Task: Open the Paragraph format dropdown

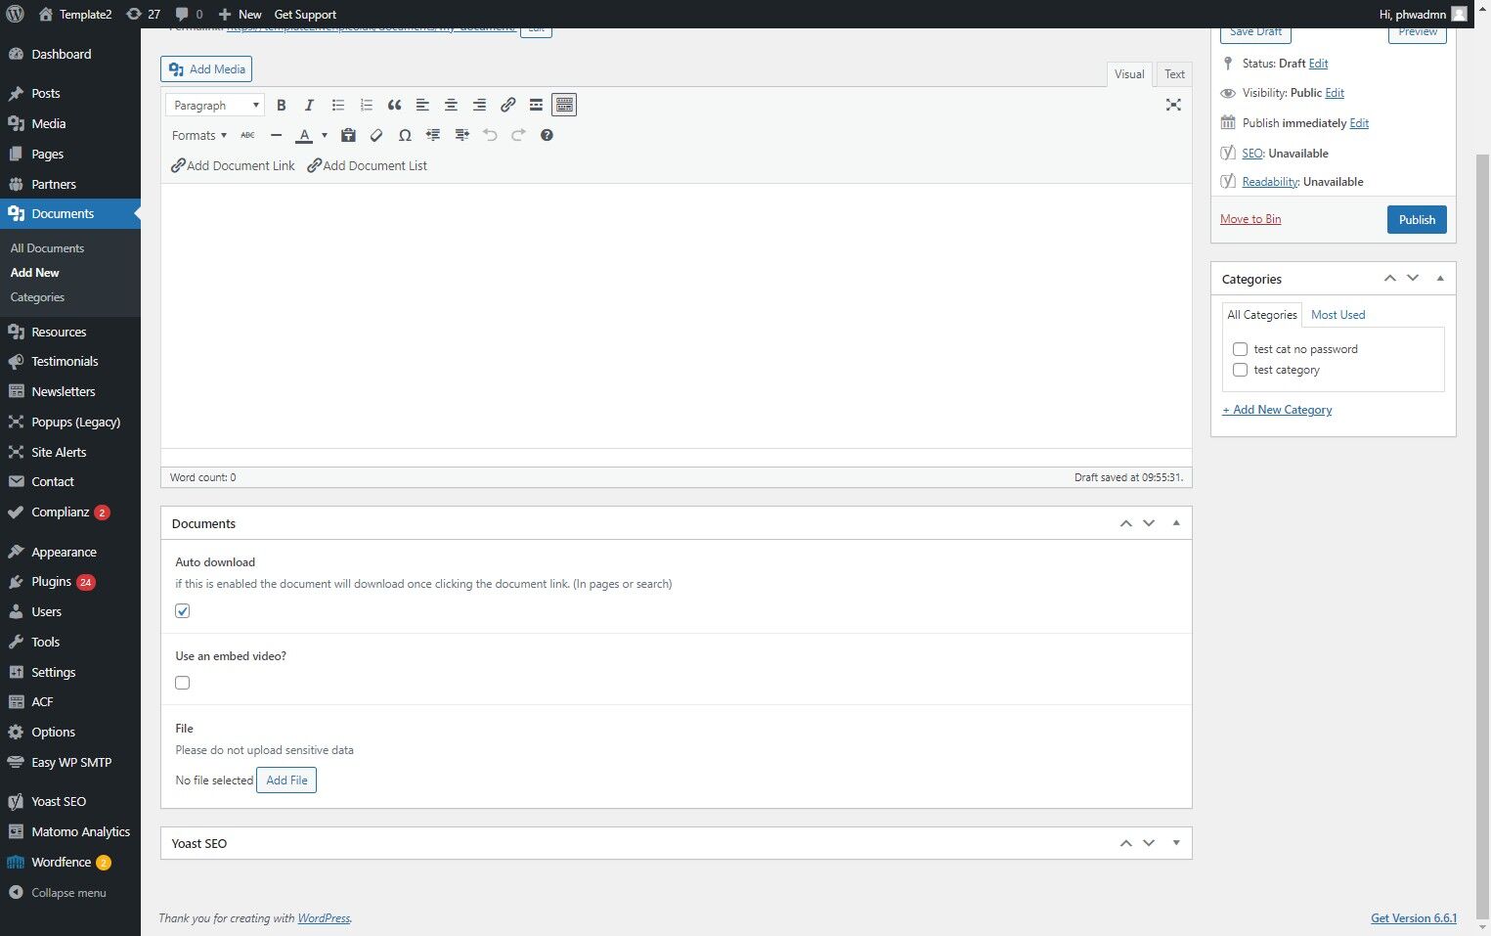Action: point(215,105)
